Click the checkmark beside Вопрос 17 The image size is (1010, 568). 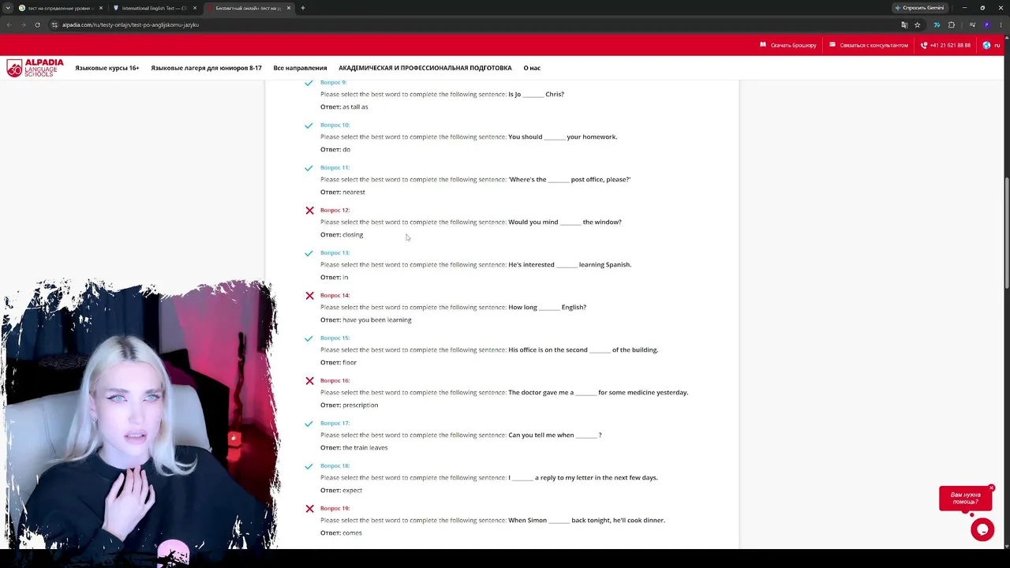tap(309, 424)
